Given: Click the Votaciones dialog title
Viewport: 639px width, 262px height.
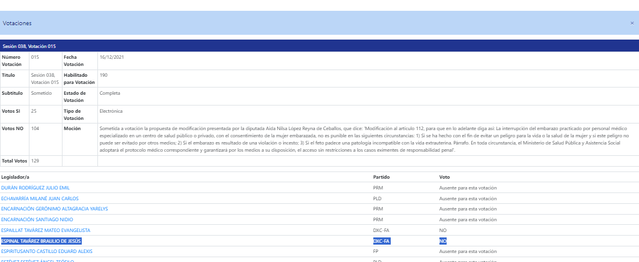Looking at the screenshot, I should pyautogui.click(x=17, y=23).
